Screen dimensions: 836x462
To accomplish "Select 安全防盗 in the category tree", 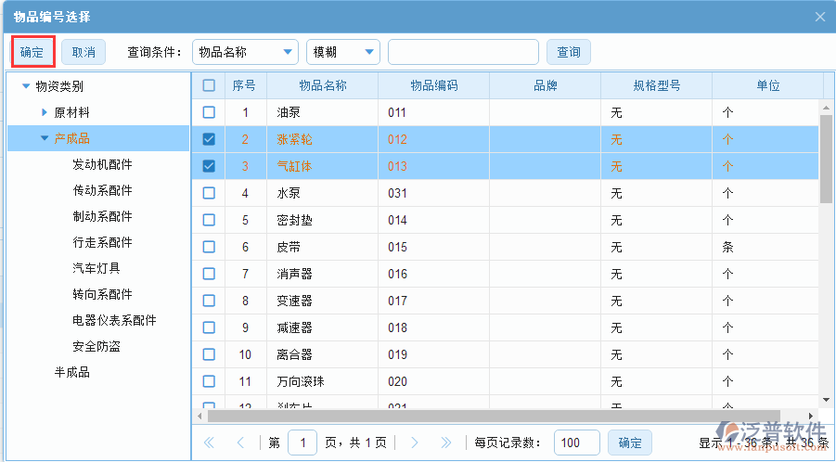I will [96, 346].
